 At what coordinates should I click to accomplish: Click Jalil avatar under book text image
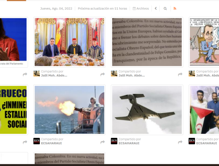pos(114,73)
